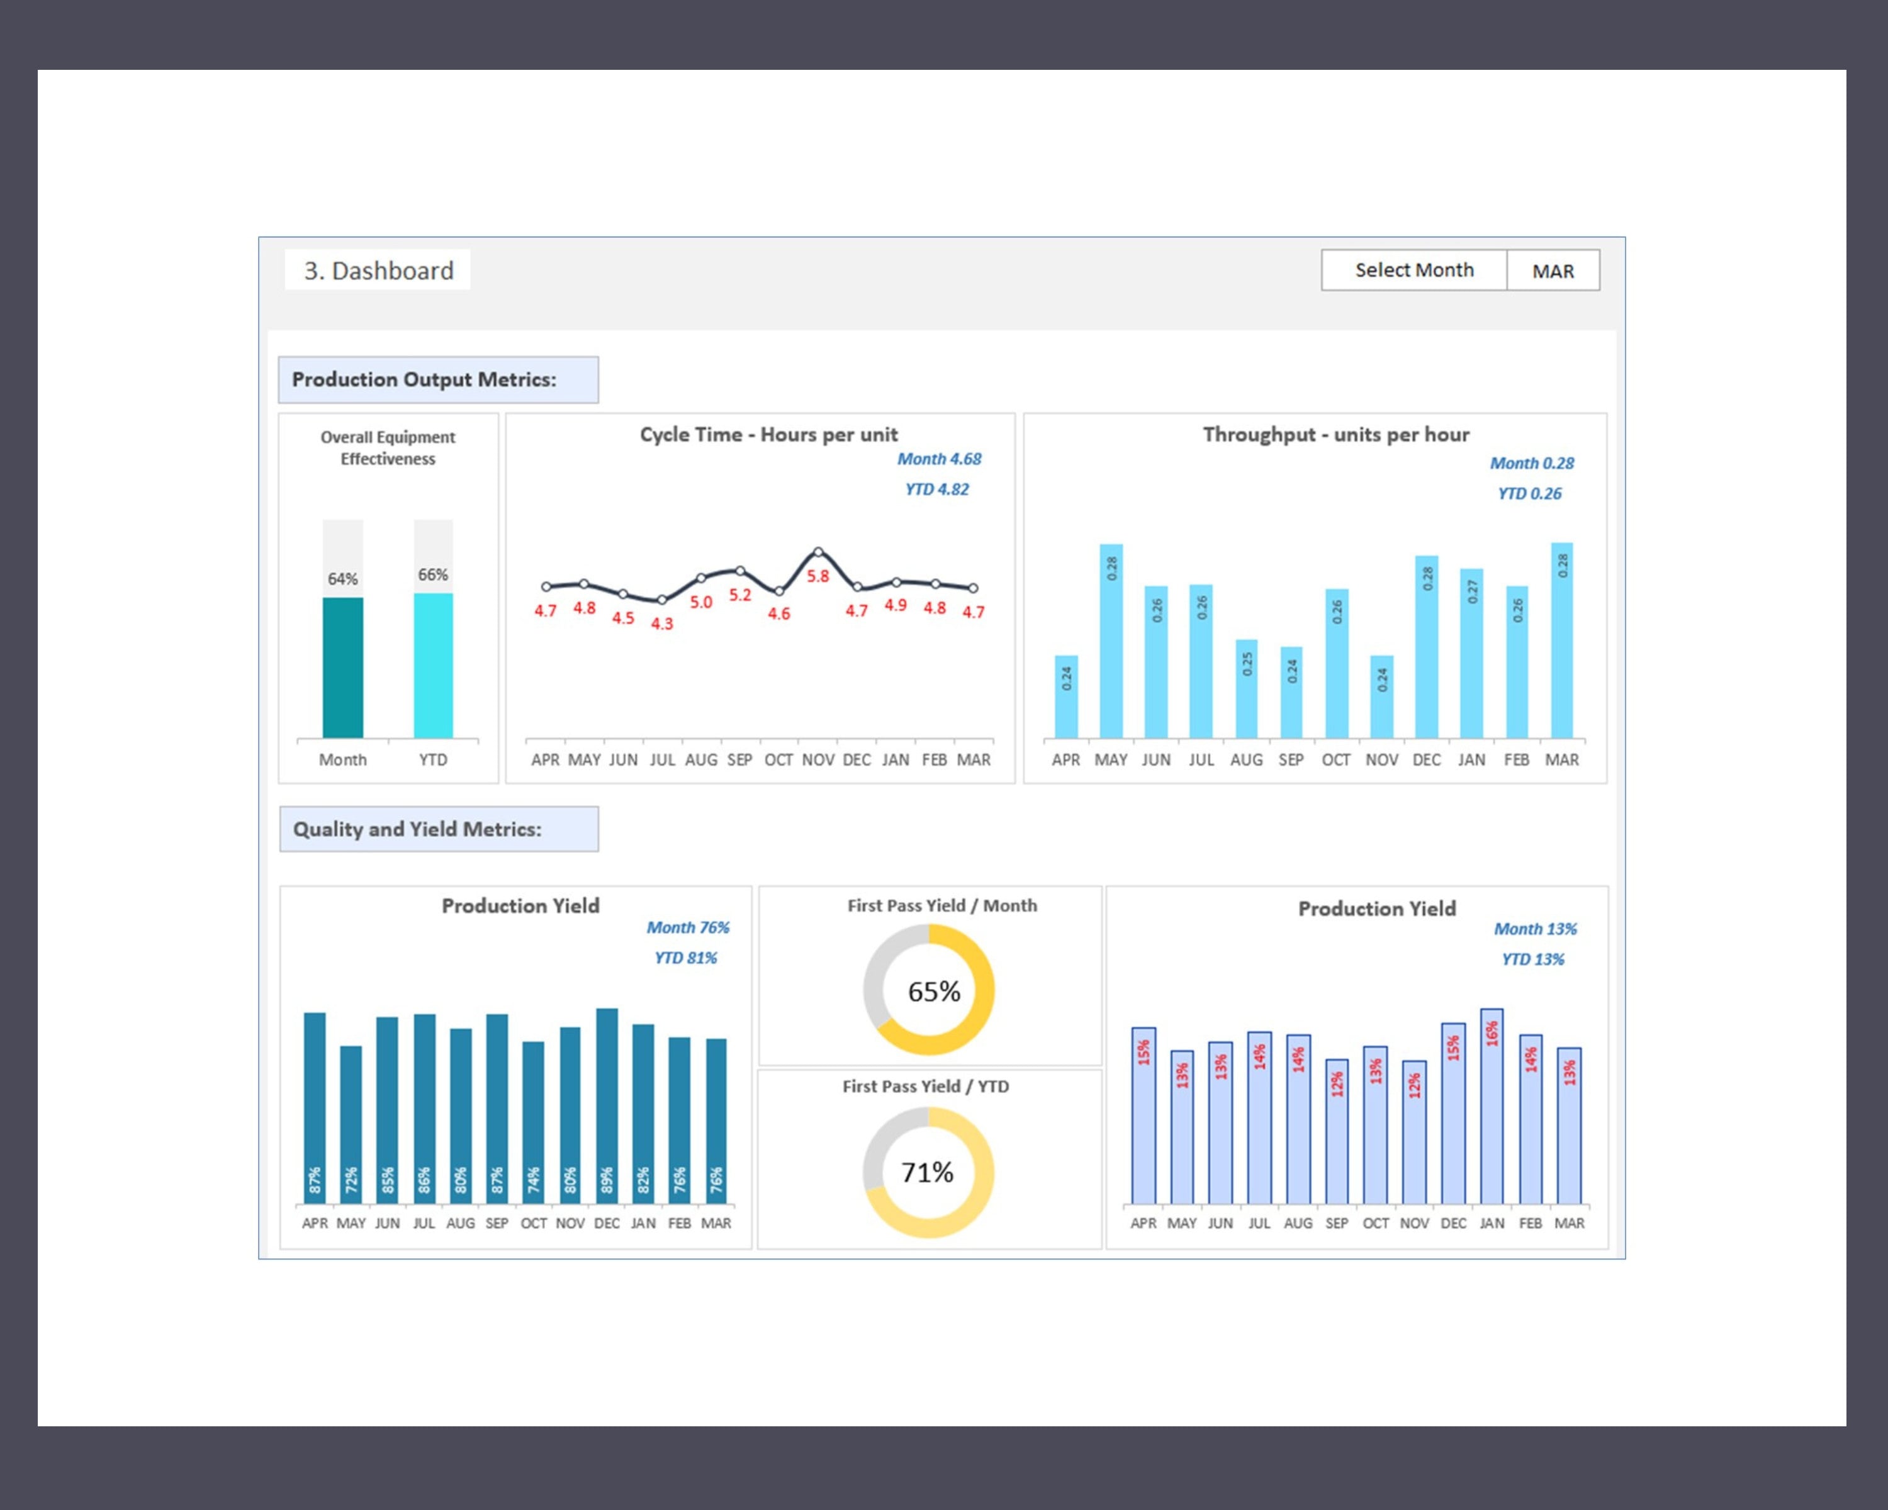The image size is (1888, 1510).
Task: Click the Cycle Time chart title
Action: click(x=769, y=434)
